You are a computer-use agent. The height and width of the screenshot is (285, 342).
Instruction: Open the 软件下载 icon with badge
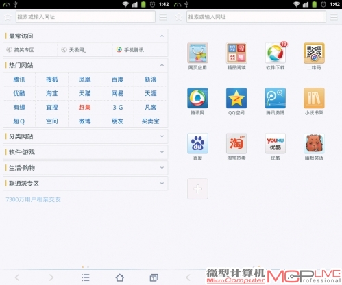[x=276, y=53]
